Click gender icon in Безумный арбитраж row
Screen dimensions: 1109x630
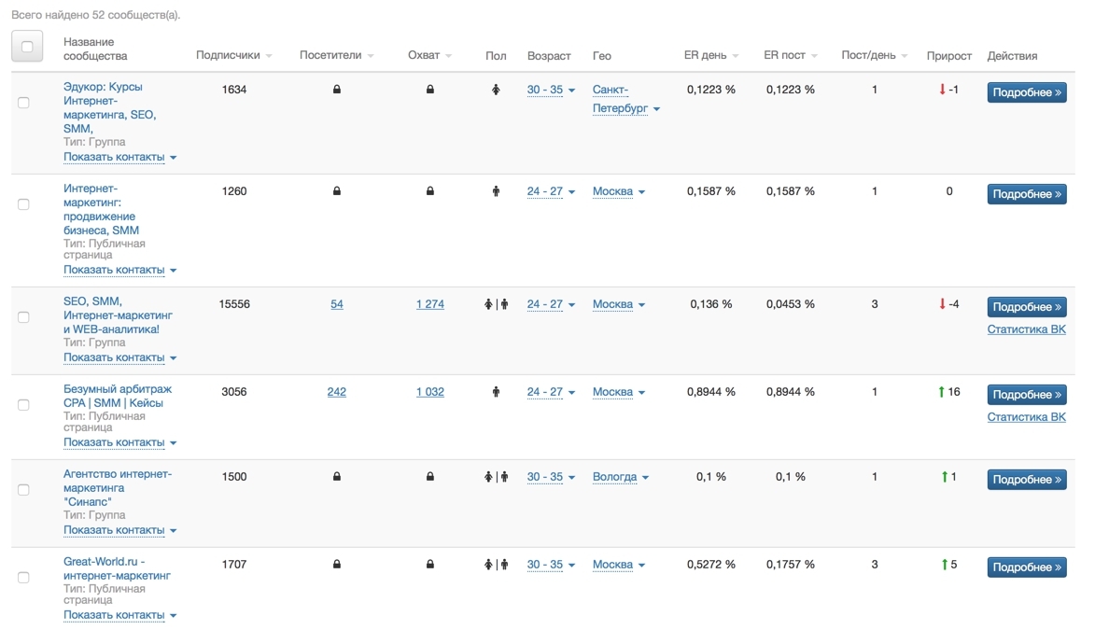[496, 392]
